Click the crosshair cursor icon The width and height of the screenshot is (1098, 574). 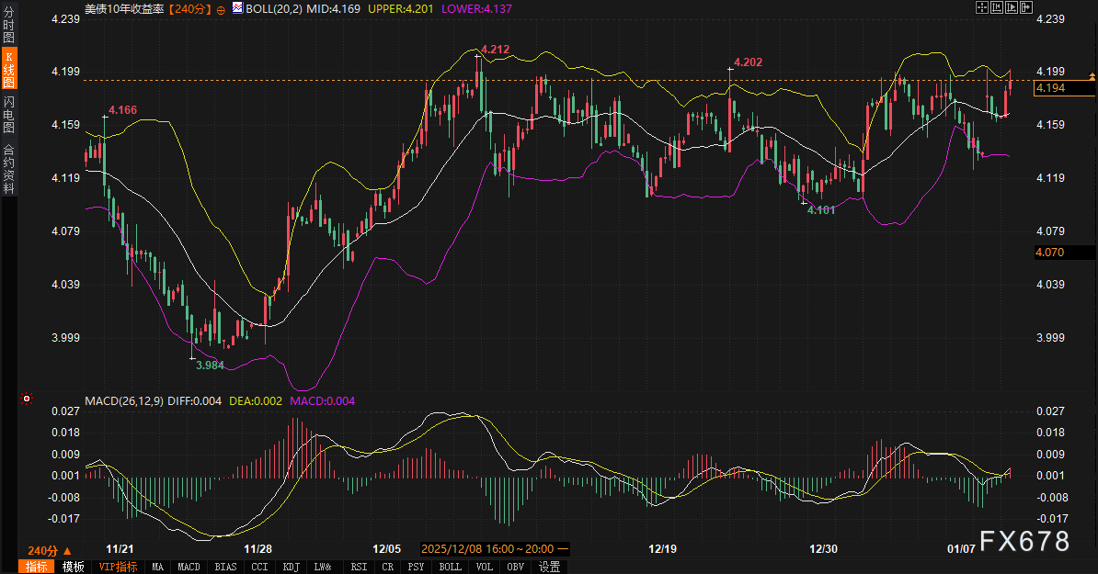coord(981,8)
